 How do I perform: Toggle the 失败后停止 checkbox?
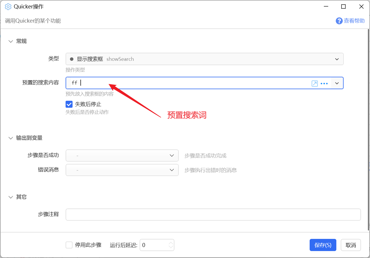(x=69, y=104)
